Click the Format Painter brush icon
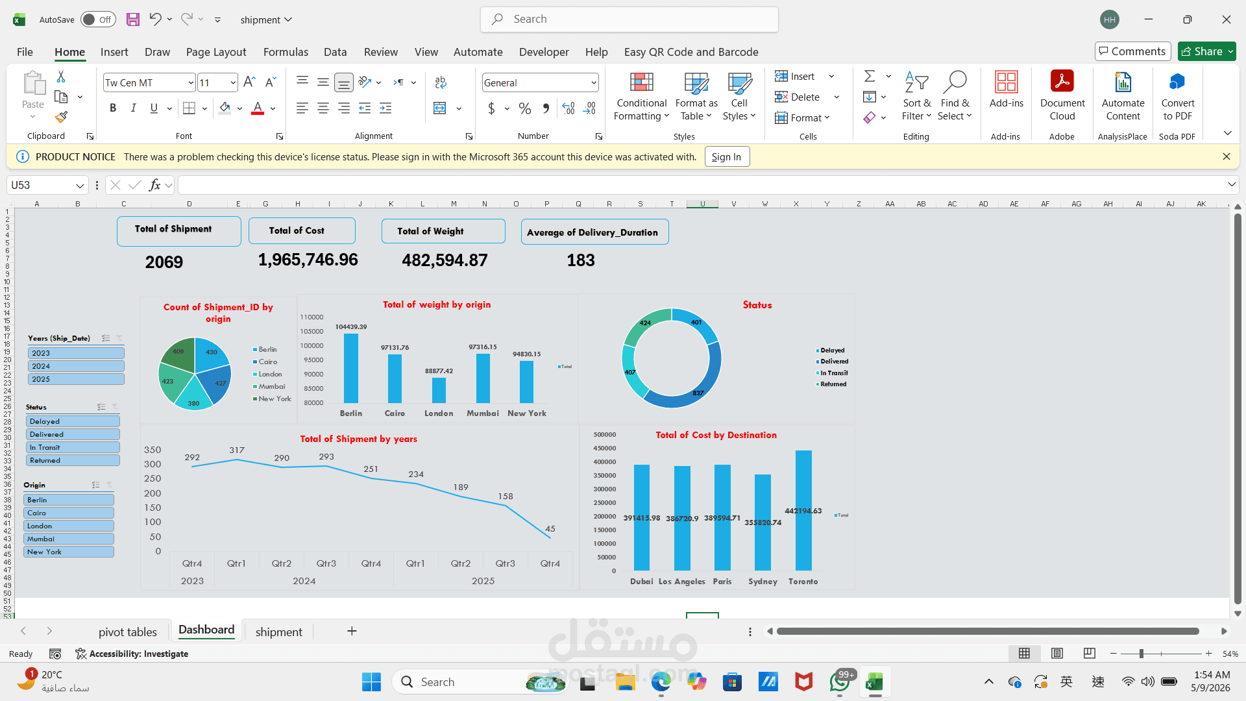This screenshot has height=701, width=1246. (61, 117)
